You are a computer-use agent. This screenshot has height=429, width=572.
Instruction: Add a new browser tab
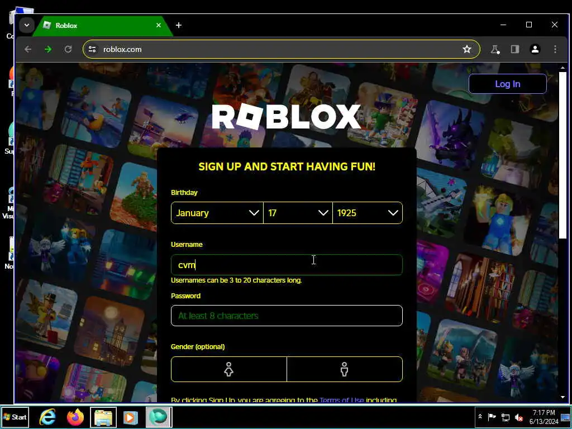[178, 25]
